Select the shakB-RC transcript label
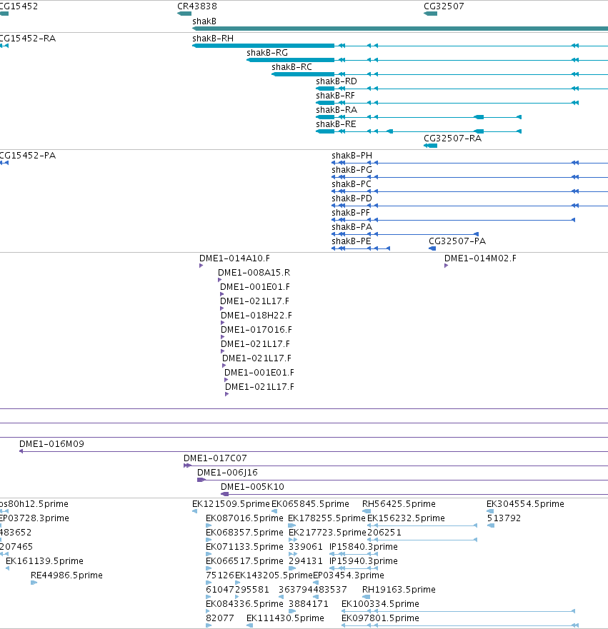 click(x=291, y=67)
